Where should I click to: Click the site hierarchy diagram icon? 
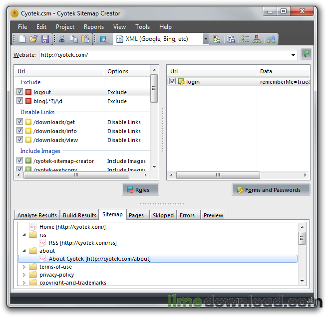tap(257, 39)
